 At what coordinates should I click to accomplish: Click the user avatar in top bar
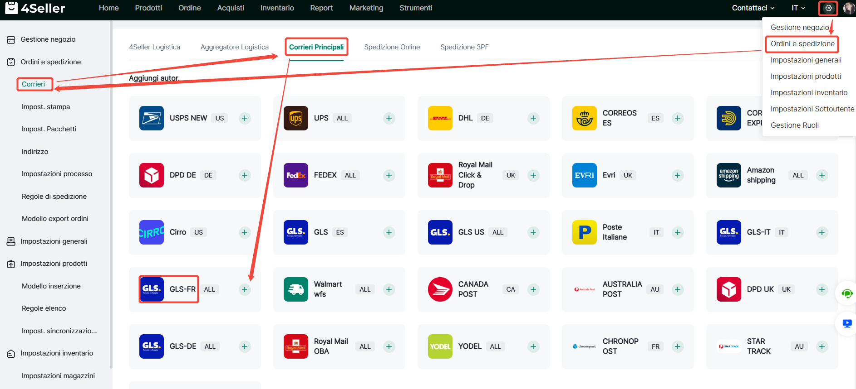pos(849,8)
